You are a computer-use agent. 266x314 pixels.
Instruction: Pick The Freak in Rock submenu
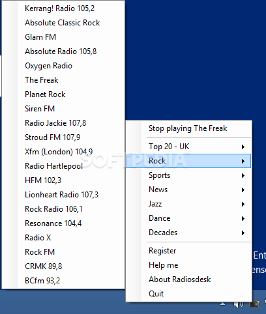tap(63, 80)
